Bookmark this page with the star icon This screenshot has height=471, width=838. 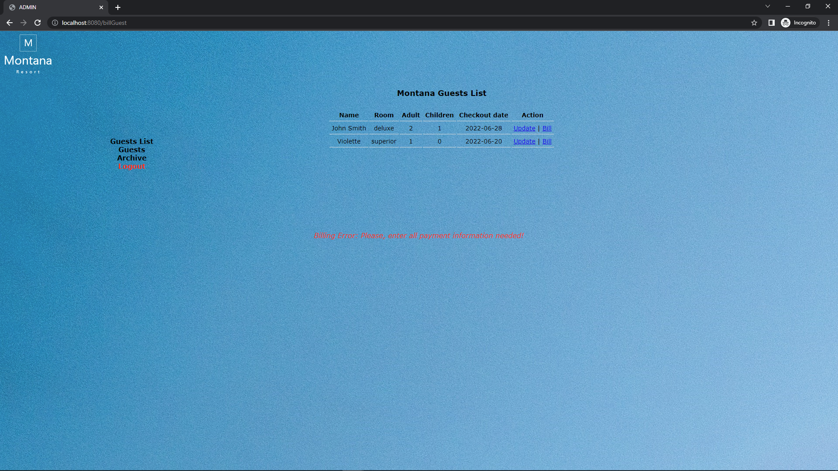tap(754, 23)
